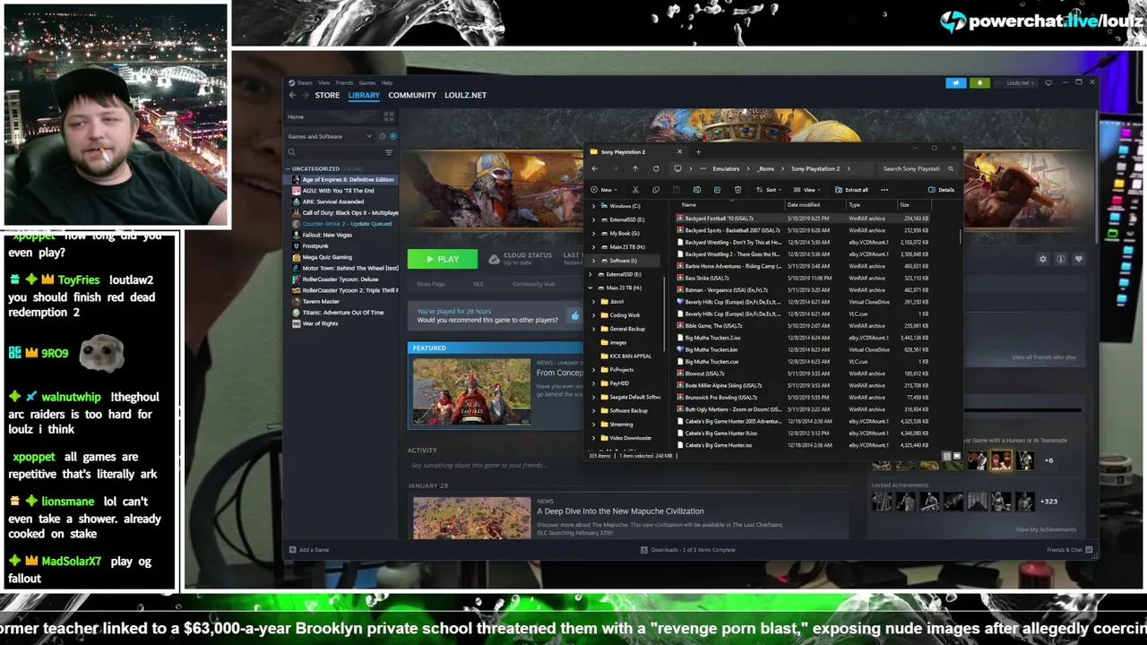Open the Steam menu in menu bar

[x=305, y=82]
